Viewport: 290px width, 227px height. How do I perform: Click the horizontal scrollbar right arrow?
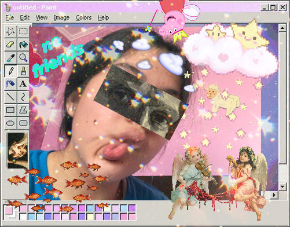[x=274, y=195]
